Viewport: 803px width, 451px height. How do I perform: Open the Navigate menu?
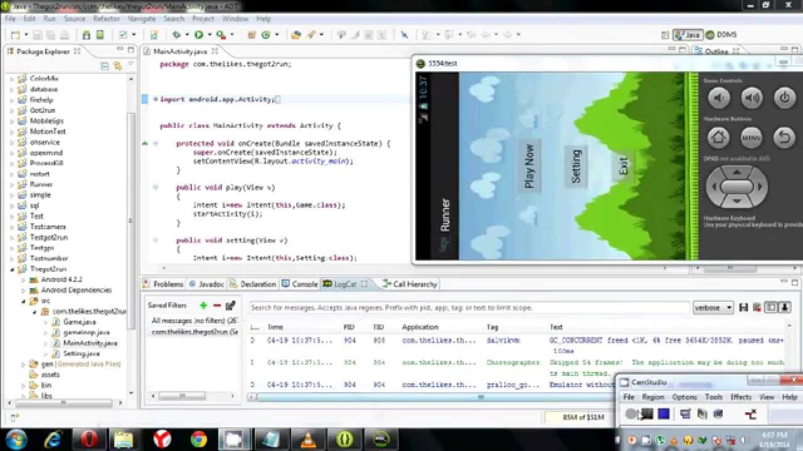pos(141,19)
